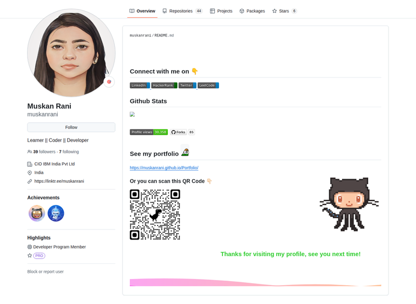Click the India location text
This screenshot has height=304, width=416.
[39, 173]
